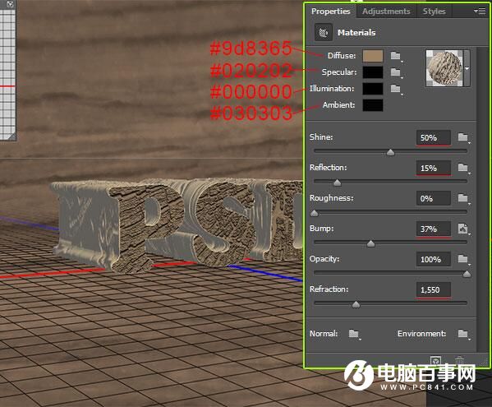Screen dimensions: 492x407
Task: Click the Reflection percentage field
Action: click(434, 168)
